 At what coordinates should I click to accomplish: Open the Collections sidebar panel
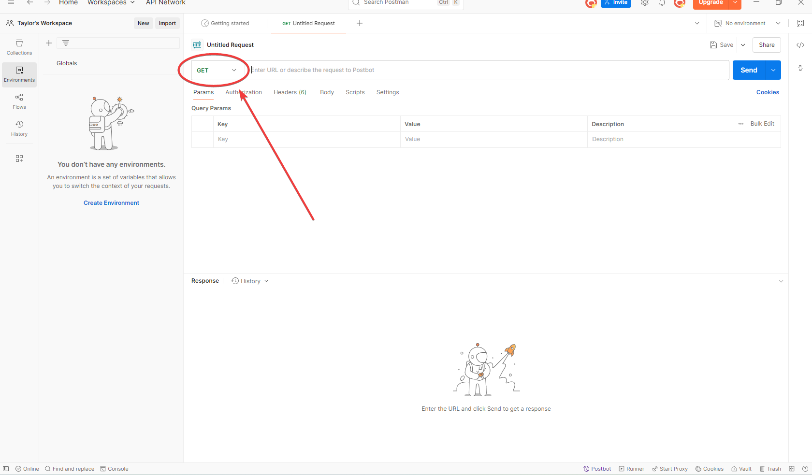19,47
